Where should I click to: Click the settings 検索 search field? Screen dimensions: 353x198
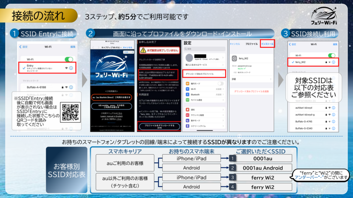(204, 49)
